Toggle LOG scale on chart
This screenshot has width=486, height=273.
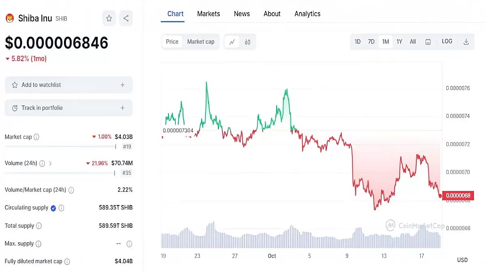[447, 41]
